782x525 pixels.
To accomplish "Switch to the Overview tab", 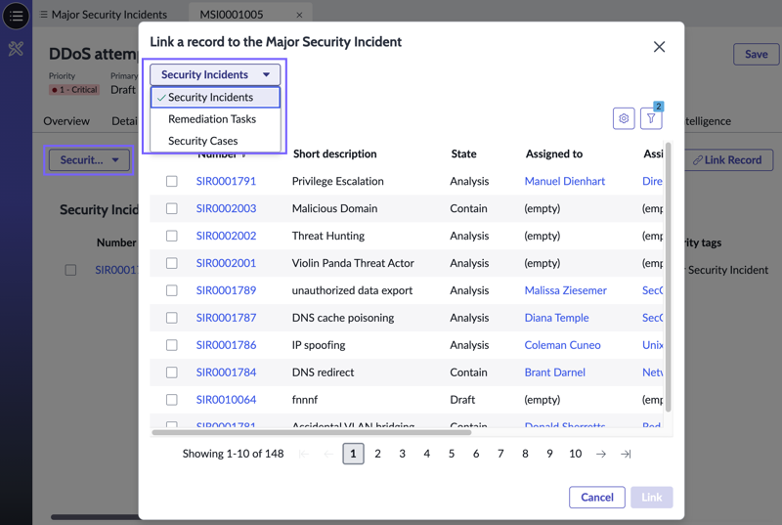I will click(x=66, y=121).
